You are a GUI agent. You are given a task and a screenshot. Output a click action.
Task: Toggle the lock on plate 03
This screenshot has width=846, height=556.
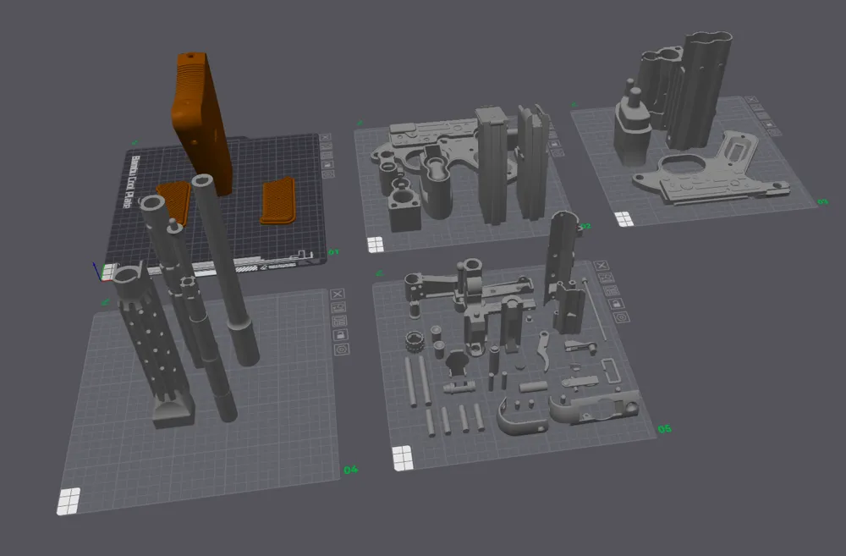coord(769,124)
